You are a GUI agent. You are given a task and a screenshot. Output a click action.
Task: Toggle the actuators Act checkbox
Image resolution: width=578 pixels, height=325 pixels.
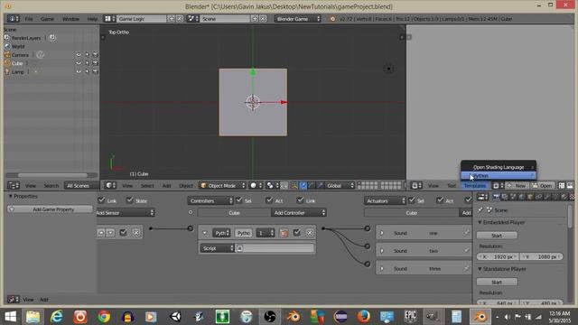click(440, 200)
